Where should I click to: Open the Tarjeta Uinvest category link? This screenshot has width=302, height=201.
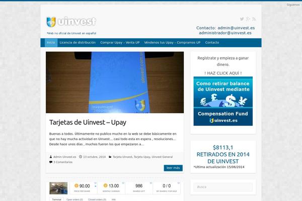(x=122, y=157)
